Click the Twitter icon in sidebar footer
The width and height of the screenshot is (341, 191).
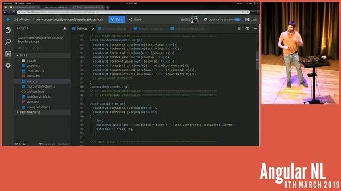coord(17,144)
